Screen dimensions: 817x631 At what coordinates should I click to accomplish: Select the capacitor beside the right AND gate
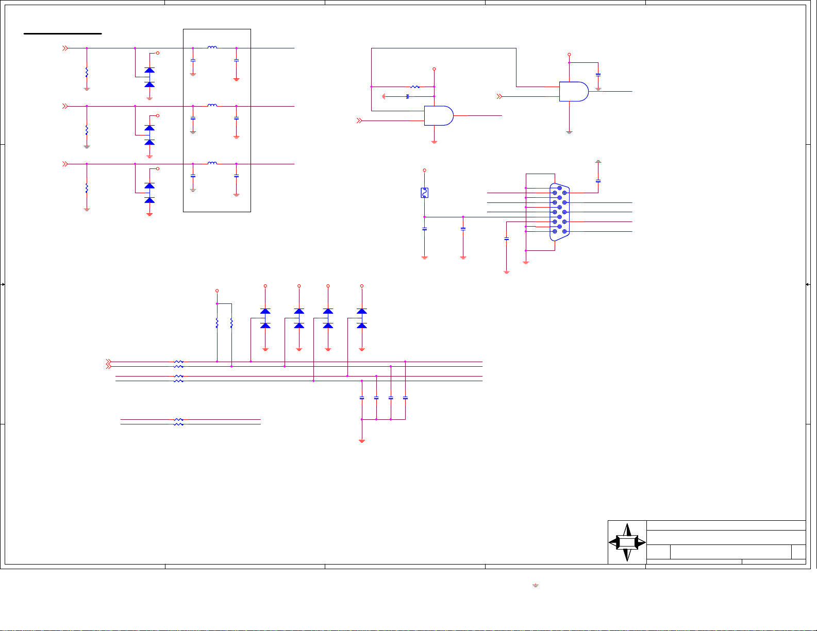598,74
